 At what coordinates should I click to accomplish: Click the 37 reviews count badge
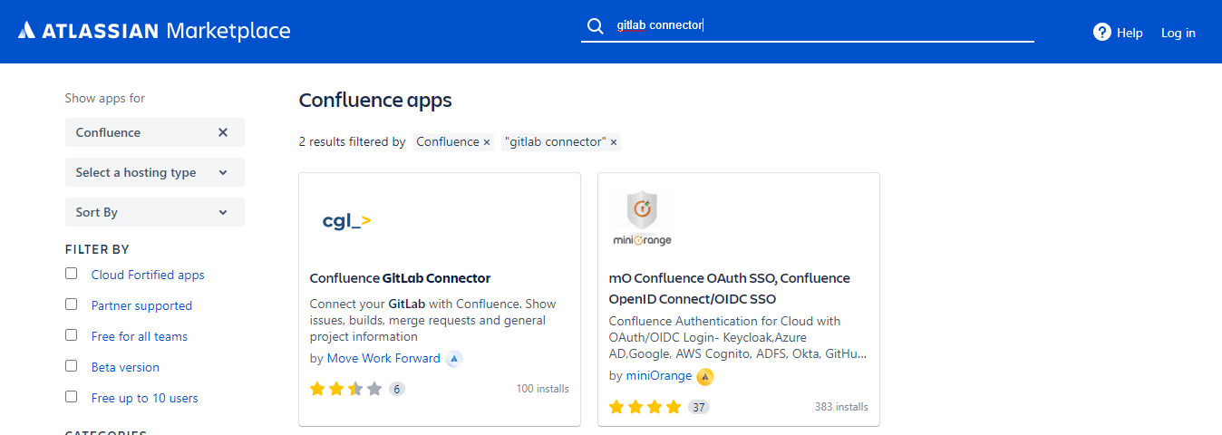click(x=698, y=407)
